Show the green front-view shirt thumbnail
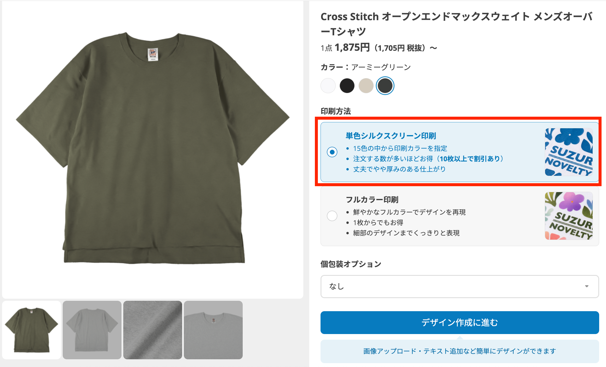 31,330
